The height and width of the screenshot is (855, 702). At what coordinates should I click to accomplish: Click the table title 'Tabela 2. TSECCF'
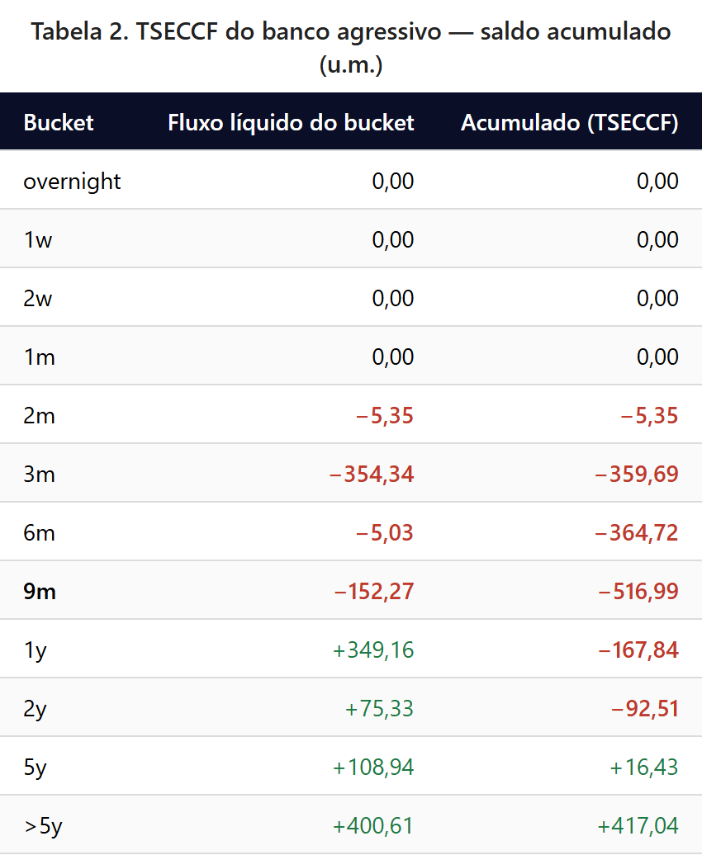[x=350, y=33]
